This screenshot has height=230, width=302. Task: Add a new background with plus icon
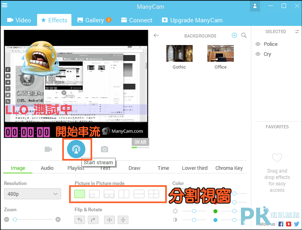coord(234,35)
